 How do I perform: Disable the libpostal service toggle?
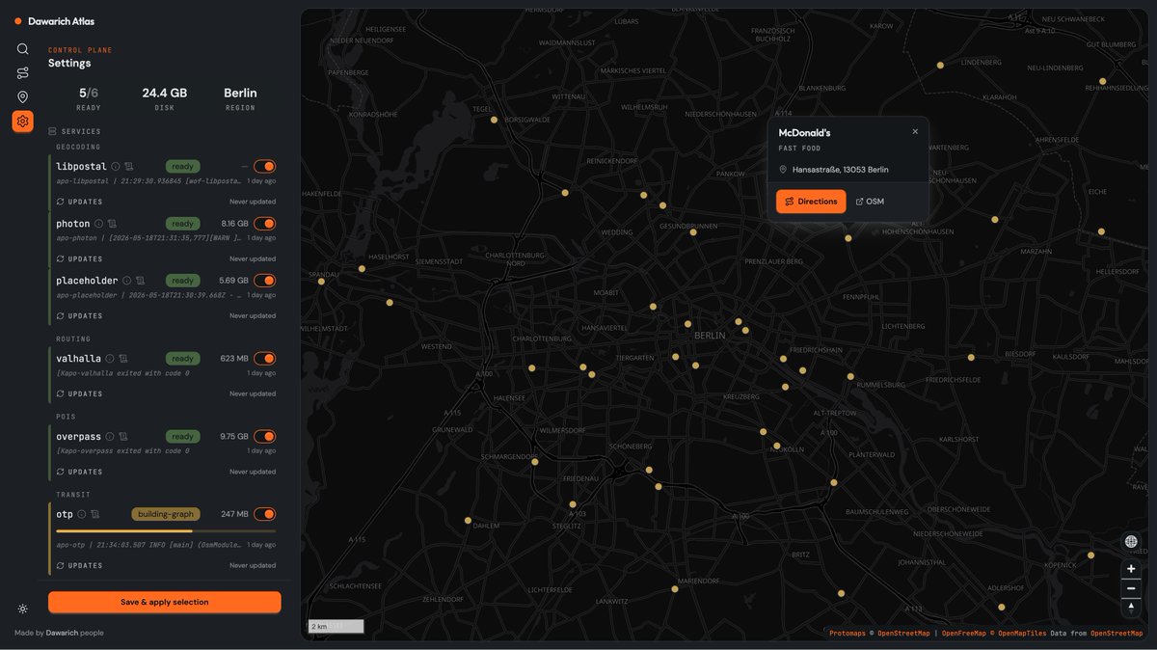264,167
